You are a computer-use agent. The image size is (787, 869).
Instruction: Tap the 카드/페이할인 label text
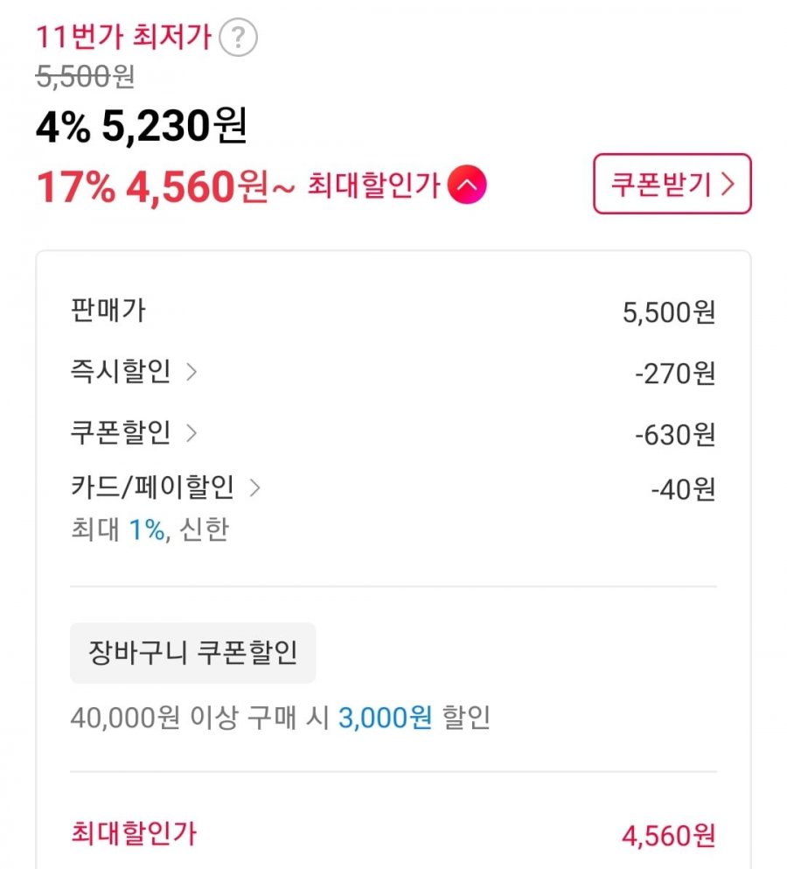coord(152,487)
